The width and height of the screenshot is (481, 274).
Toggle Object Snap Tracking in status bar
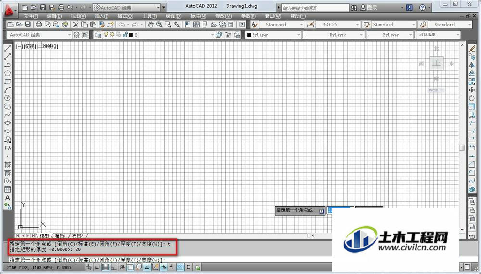tap(147, 267)
